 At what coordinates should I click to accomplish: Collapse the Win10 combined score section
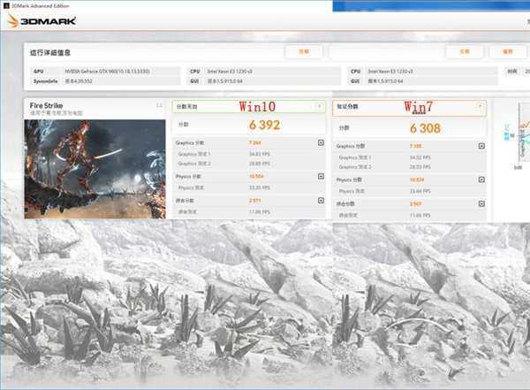(321, 201)
